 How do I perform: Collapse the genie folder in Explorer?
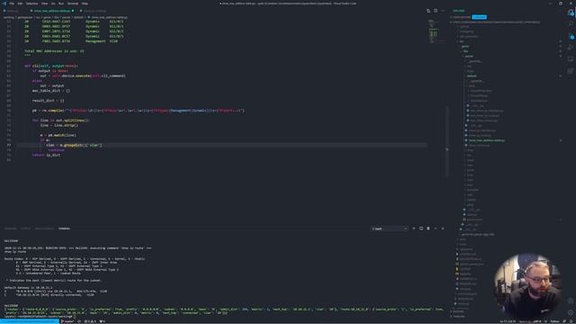tap(465, 46)
